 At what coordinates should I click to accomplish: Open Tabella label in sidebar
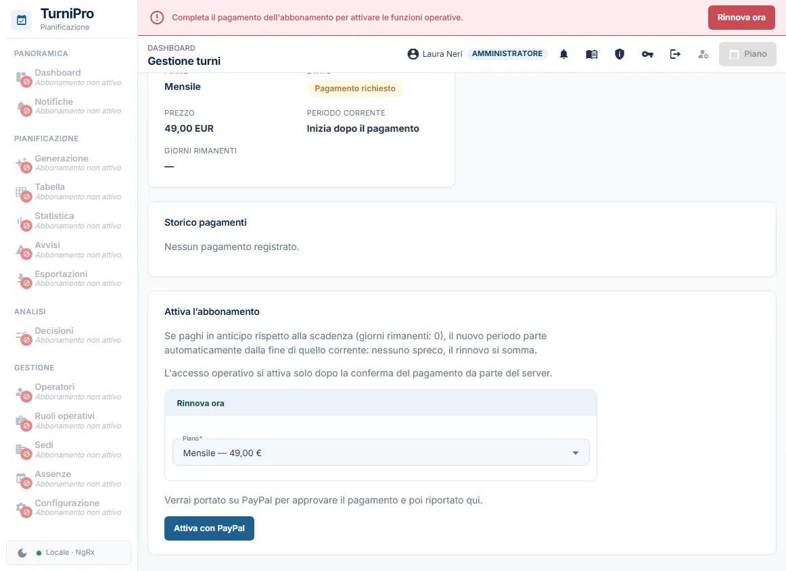pos(49,187)
